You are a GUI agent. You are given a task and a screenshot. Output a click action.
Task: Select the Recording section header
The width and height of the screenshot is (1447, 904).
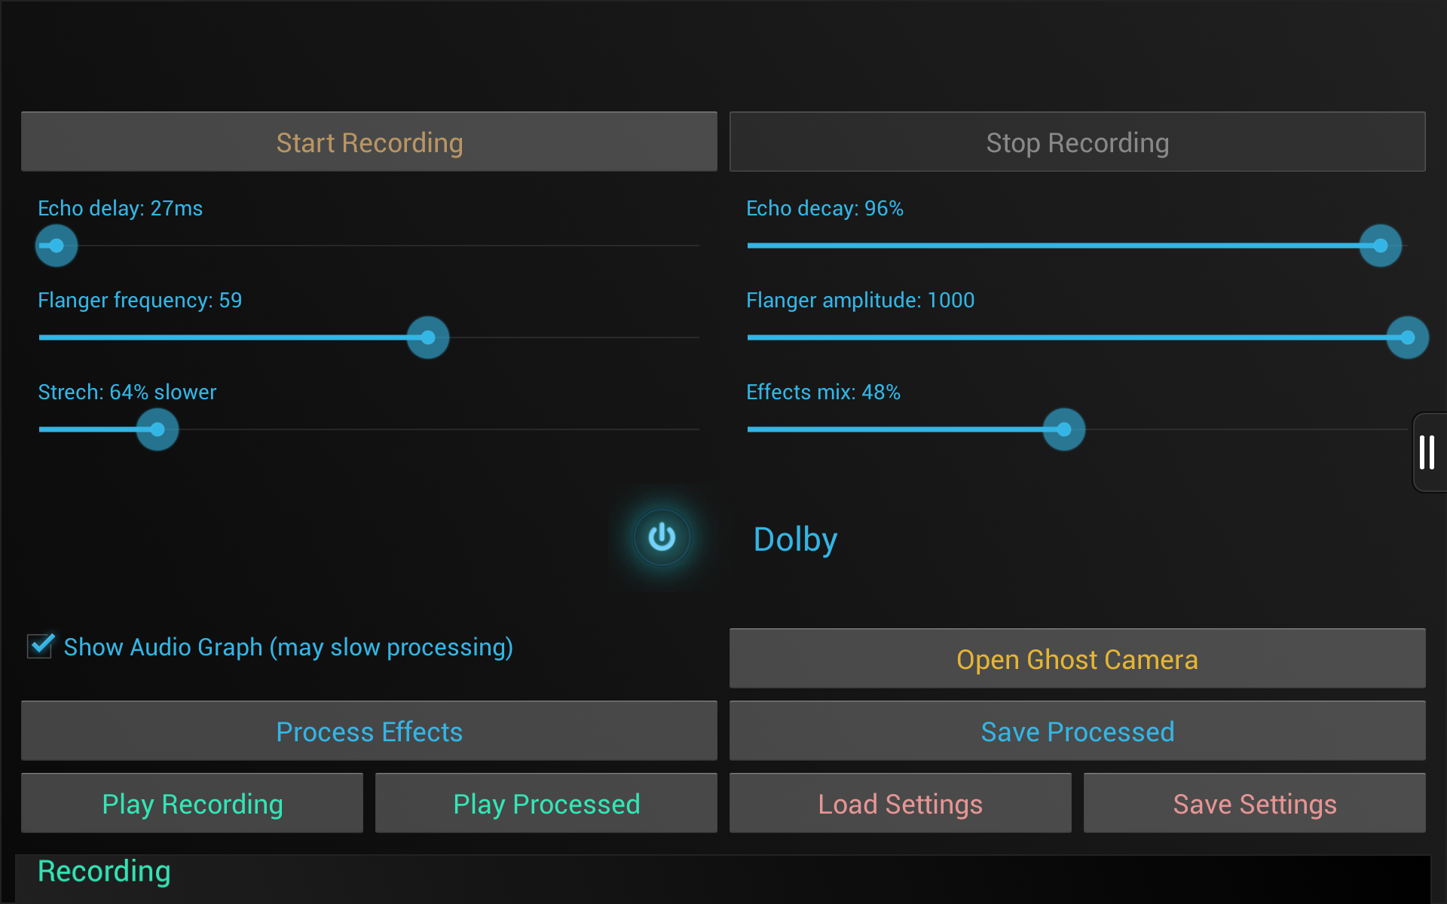click(104, 871)
